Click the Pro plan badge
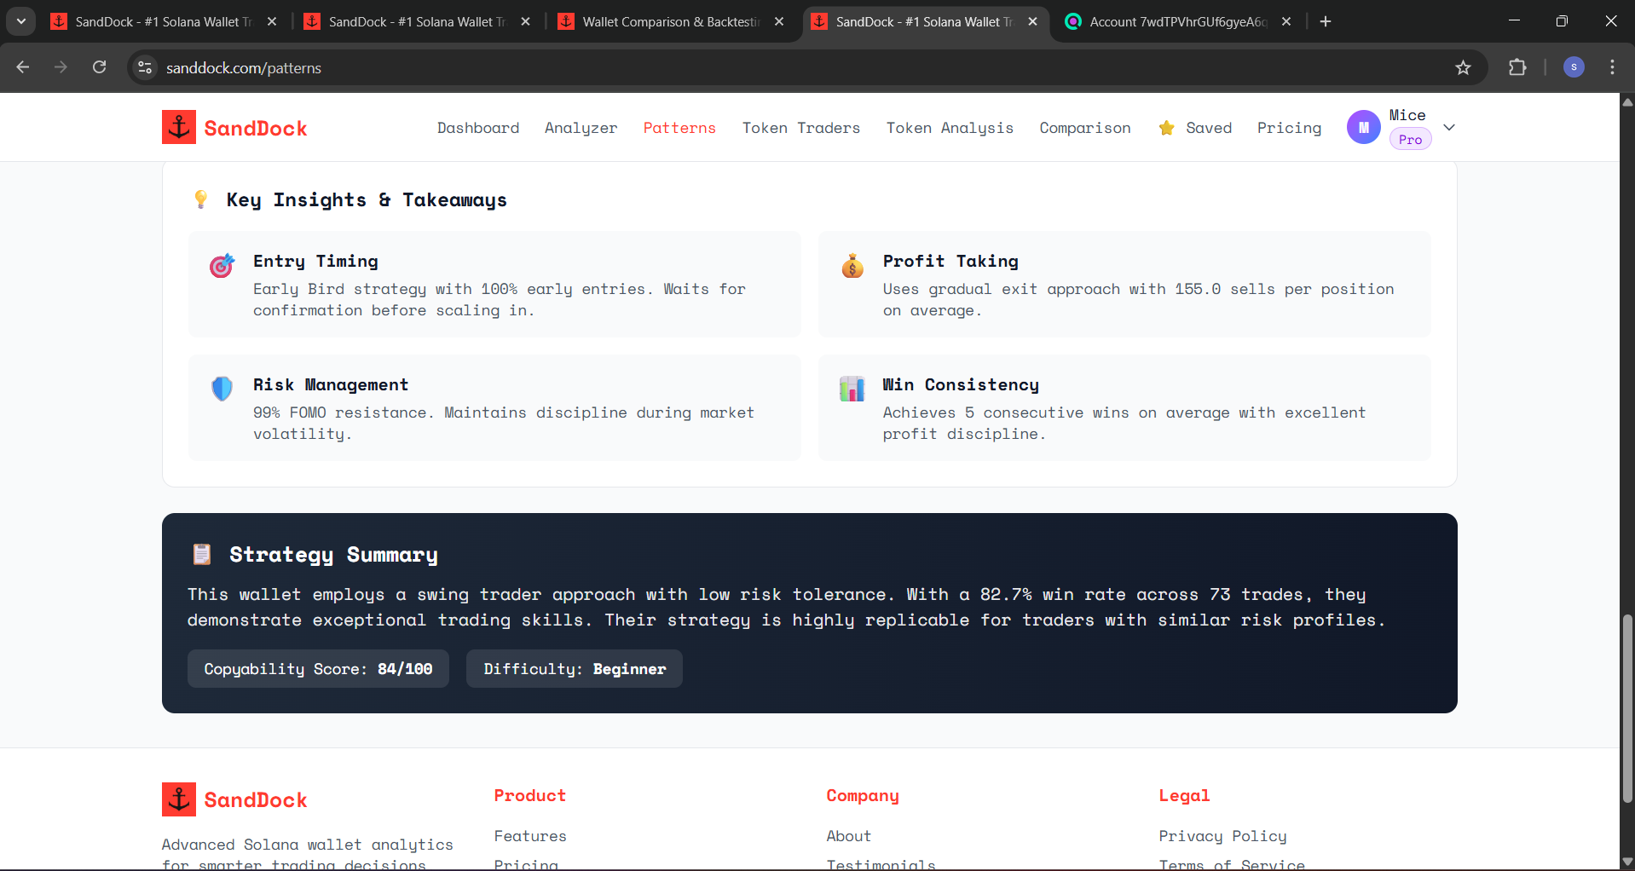The image size is (1635, 871). (x=1410, y=139)
